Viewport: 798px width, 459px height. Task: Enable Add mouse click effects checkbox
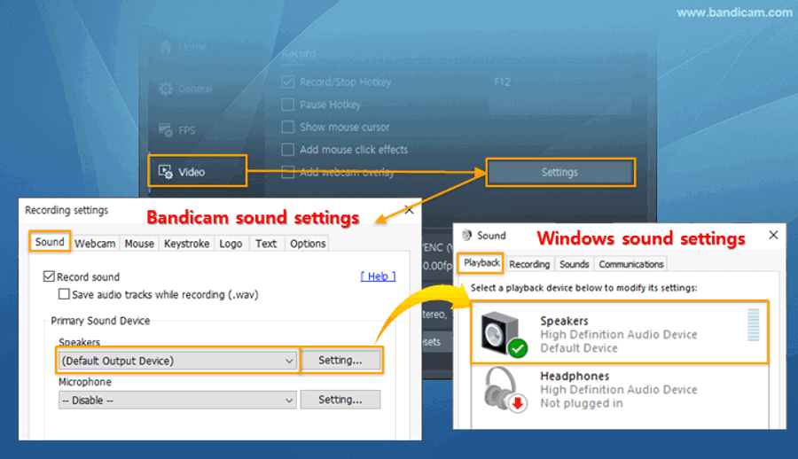pyautogui.click(x=288, y=150)
